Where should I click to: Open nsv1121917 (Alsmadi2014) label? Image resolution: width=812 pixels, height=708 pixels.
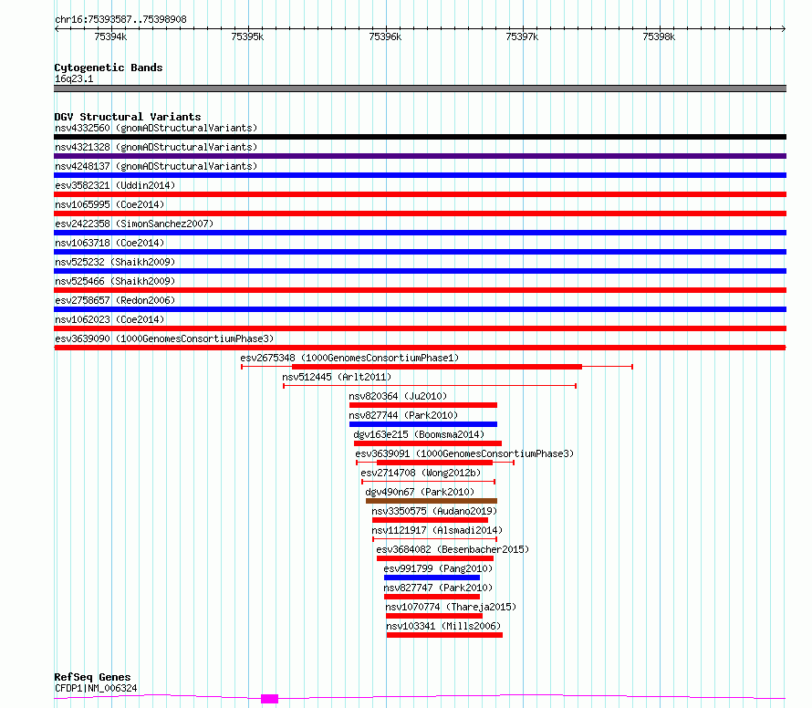coord(437,530)
